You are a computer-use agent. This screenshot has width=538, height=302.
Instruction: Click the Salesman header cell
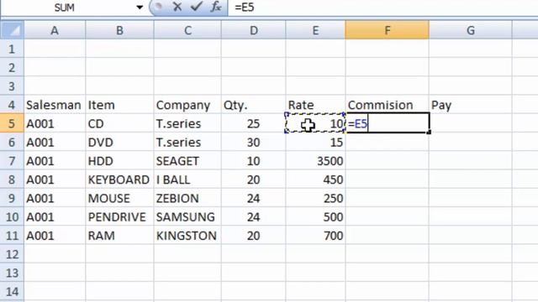[x=55, y=105]
